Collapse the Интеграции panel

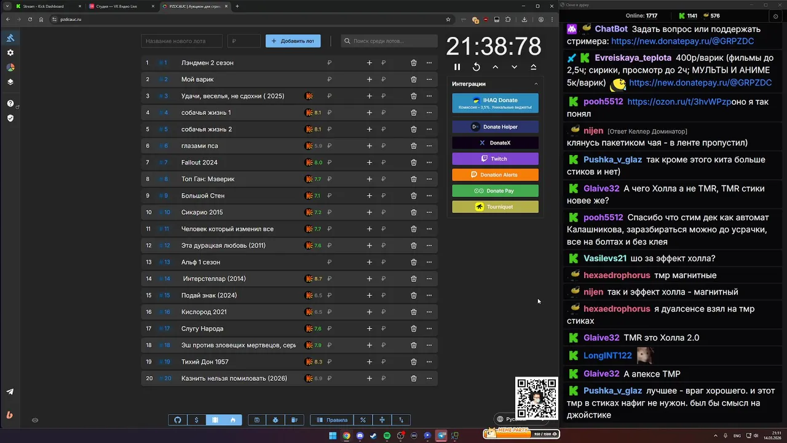coord(536,84)
